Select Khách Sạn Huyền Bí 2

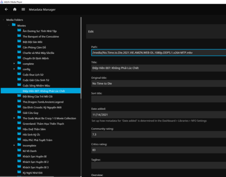pos(36,162)
